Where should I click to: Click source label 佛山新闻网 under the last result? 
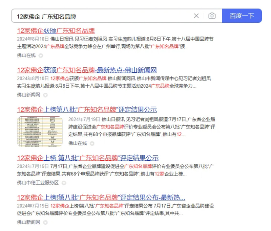pyautogui.click(x=28, y=222)
